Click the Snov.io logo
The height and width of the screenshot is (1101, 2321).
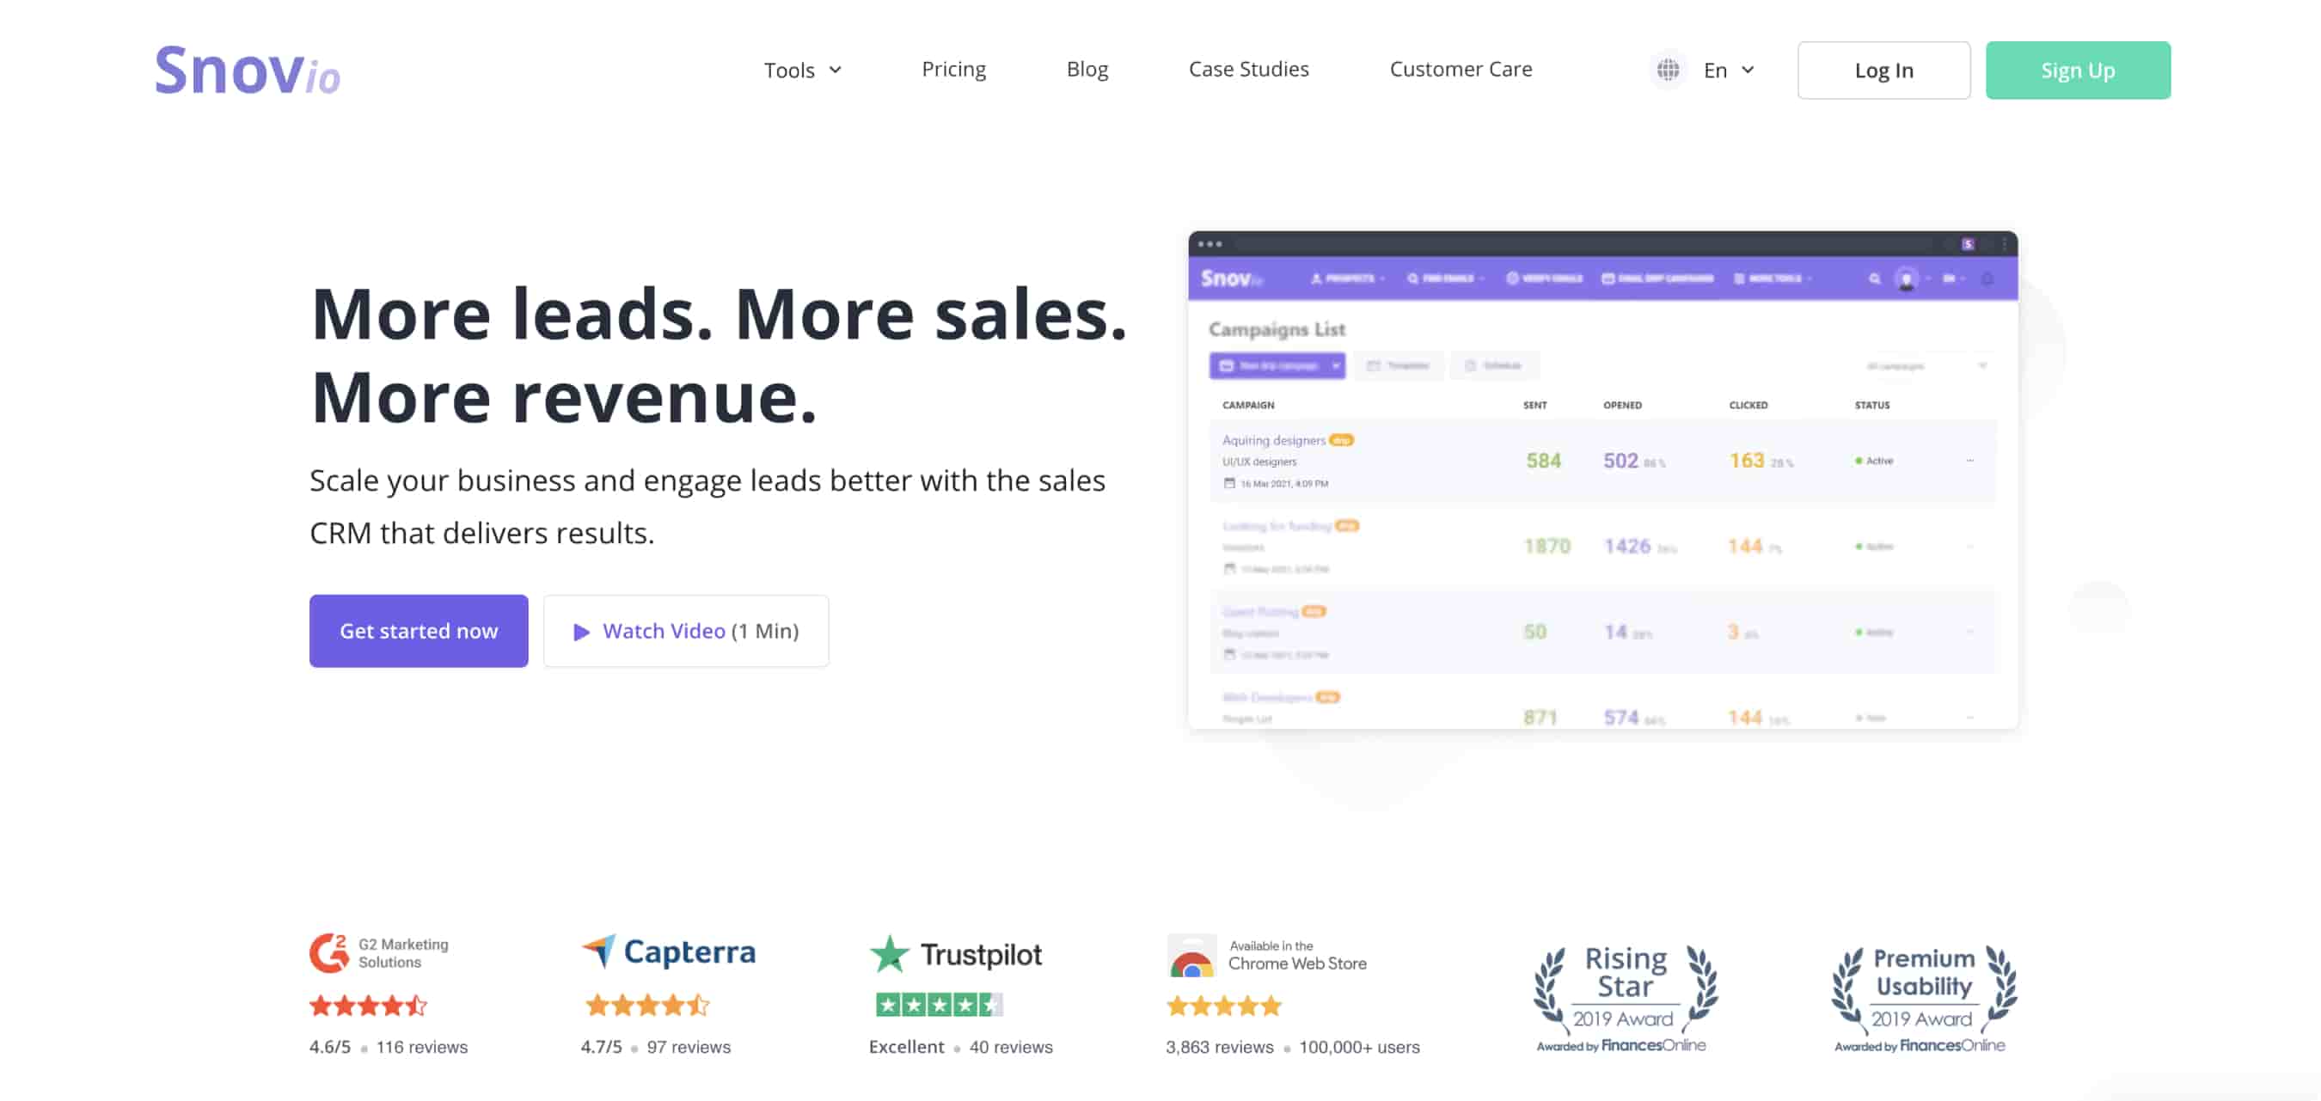pos(247,70)
